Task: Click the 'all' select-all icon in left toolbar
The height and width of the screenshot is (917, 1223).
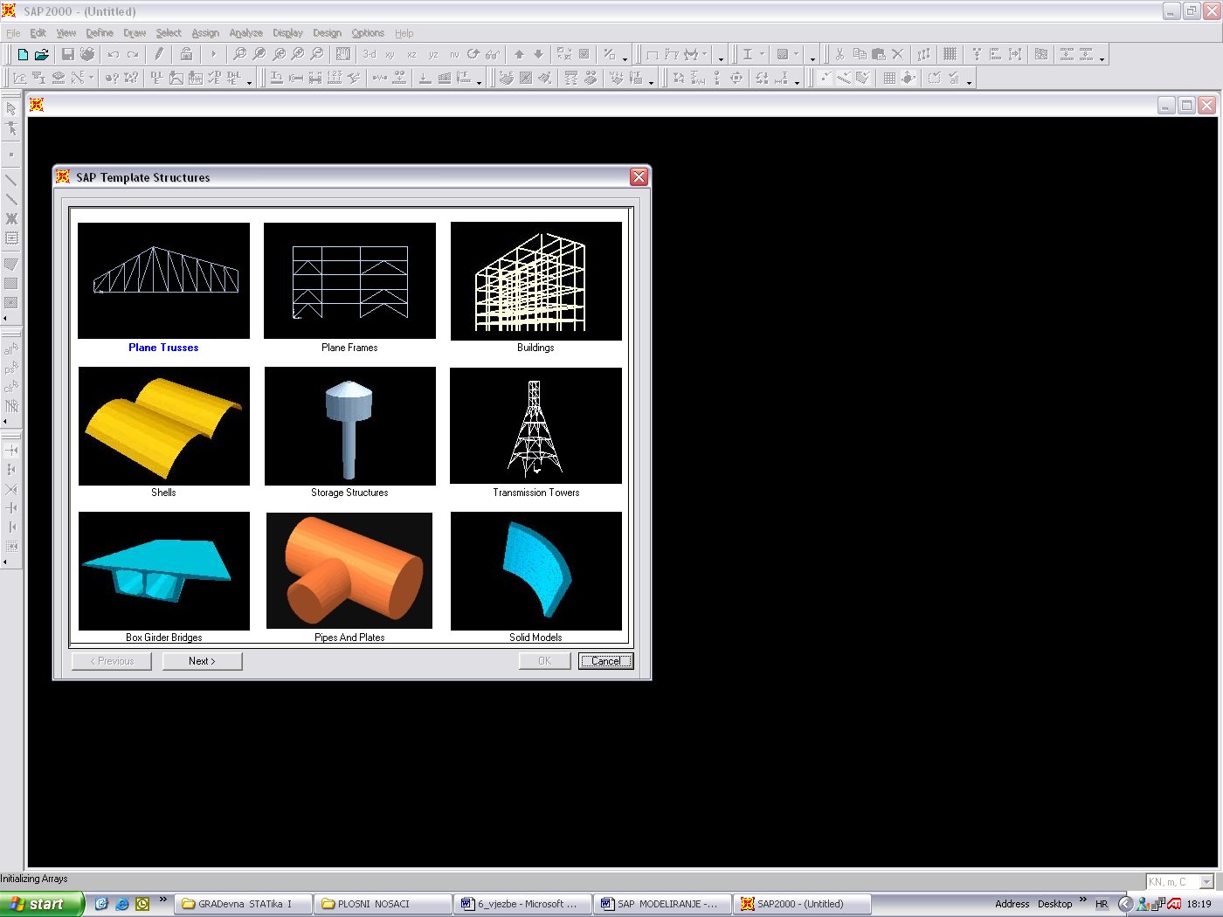Action: pos(11,349)
